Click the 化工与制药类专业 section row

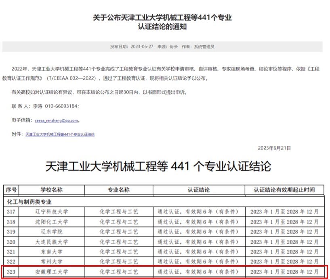(29, 201)
